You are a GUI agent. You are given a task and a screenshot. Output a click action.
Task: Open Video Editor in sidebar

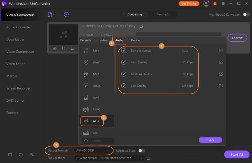tap(16, 64)
